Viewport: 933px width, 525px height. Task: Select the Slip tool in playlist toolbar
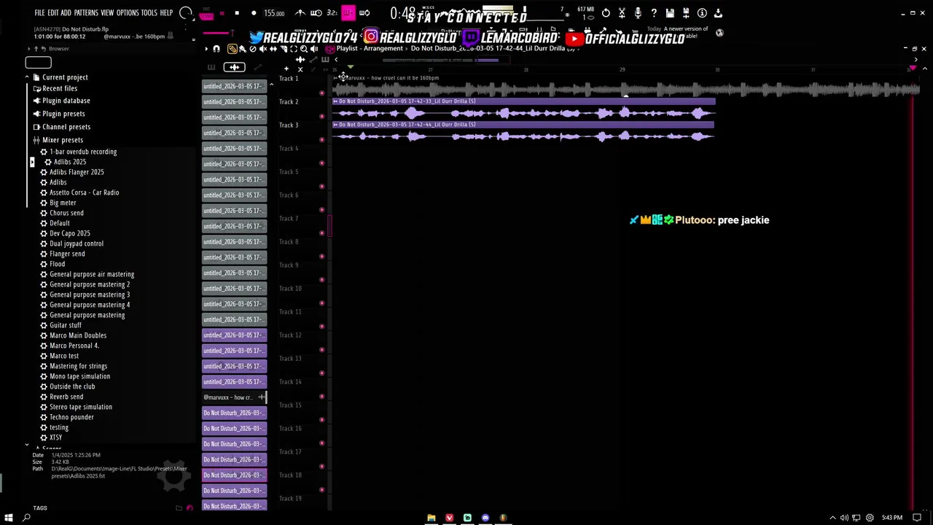[273, 49]
